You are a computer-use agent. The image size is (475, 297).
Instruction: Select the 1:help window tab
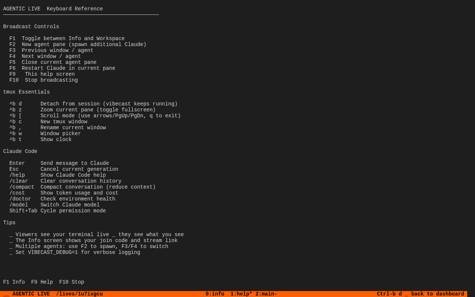pos(241,294)
